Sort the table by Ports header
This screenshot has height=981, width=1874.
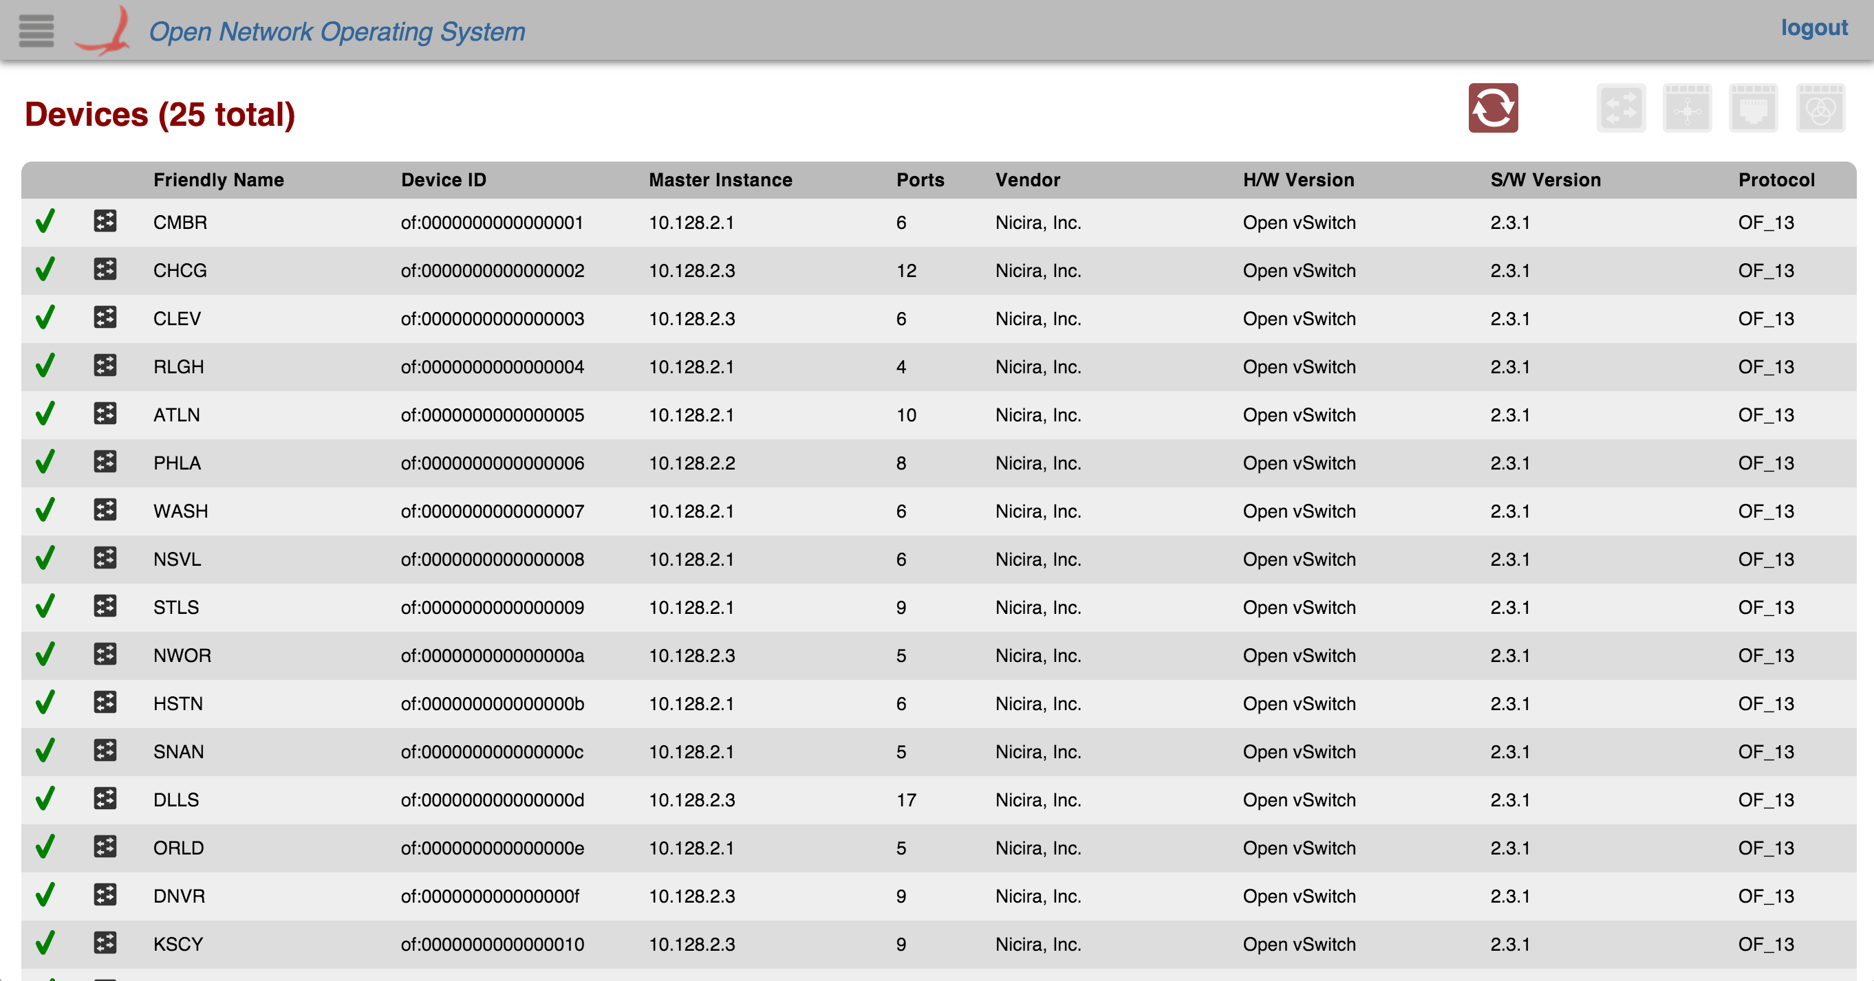click(x=920, y=179)
